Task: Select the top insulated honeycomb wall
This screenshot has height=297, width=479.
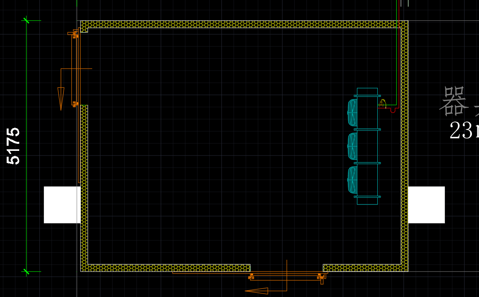Action: pyautogui.click(x=243, y=24)
